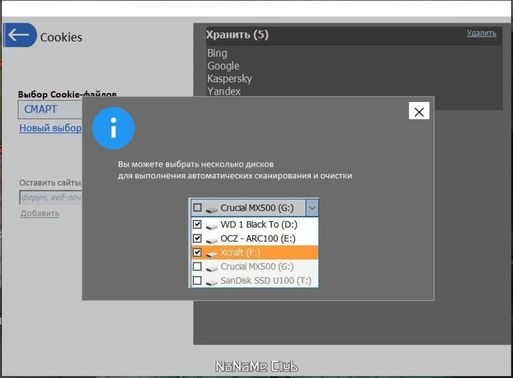This screenshot has width=513, height=378.
Task: Click the Новый выбор link
Action: (50, 128)
